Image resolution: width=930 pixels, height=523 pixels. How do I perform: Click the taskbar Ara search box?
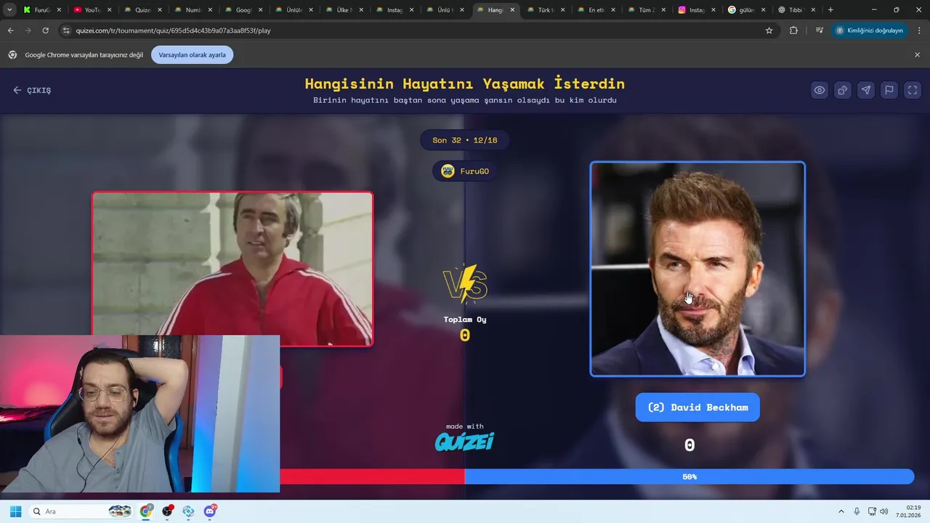[x=81, y=511]
